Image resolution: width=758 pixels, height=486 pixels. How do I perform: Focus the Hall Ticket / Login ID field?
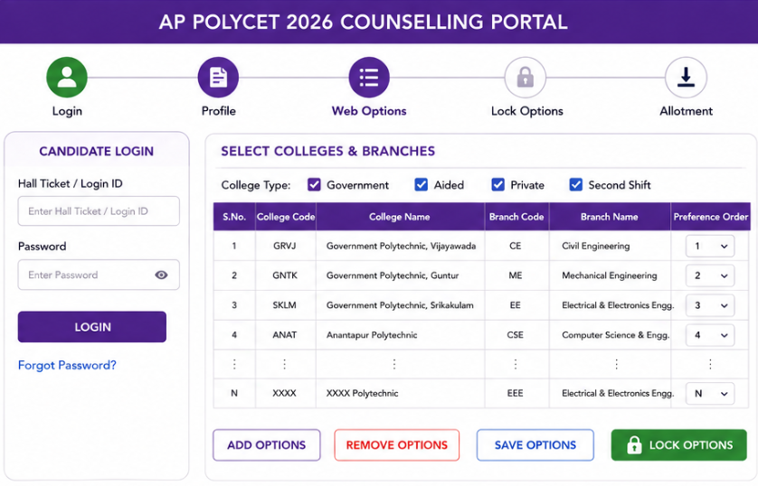pos(99,210)
